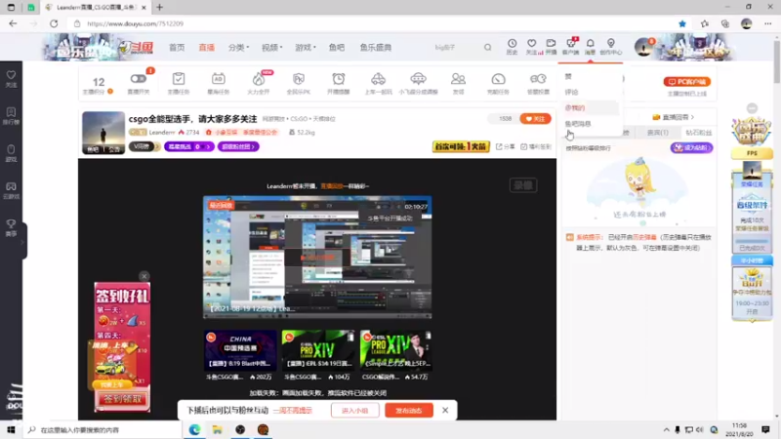Click the 签到领取 claim button

click(122, 399)
